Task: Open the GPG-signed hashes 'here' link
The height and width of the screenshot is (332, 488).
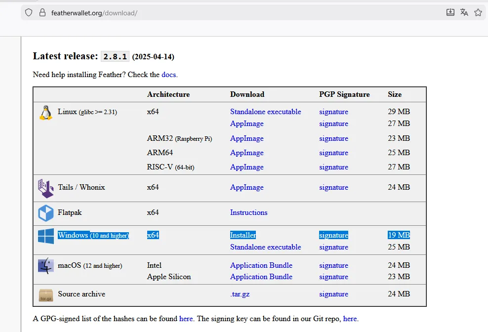Action: point(186,319)
